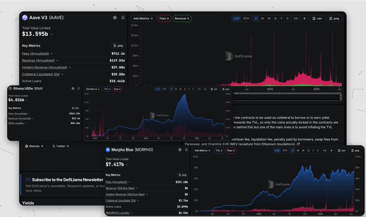Open Morpho SMORPHO Liquidity metric link
Screen dimensions: 366x217
click(117, 213)
